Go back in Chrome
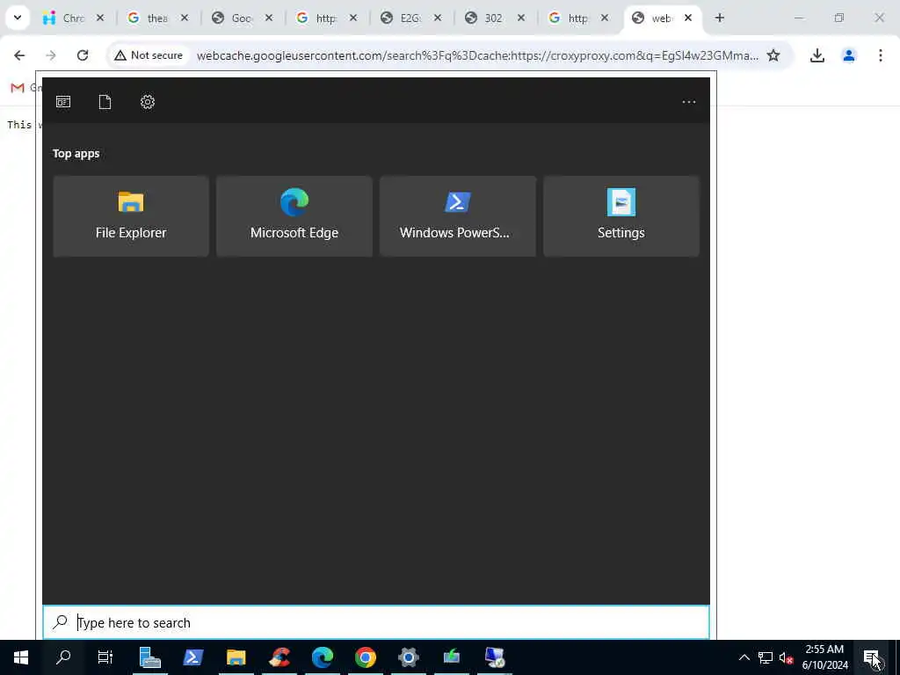 (19, 55)
